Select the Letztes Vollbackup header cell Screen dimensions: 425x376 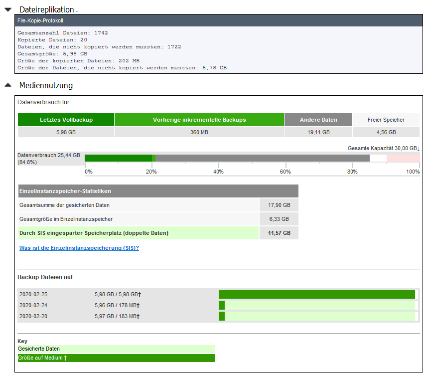(66, 120)
